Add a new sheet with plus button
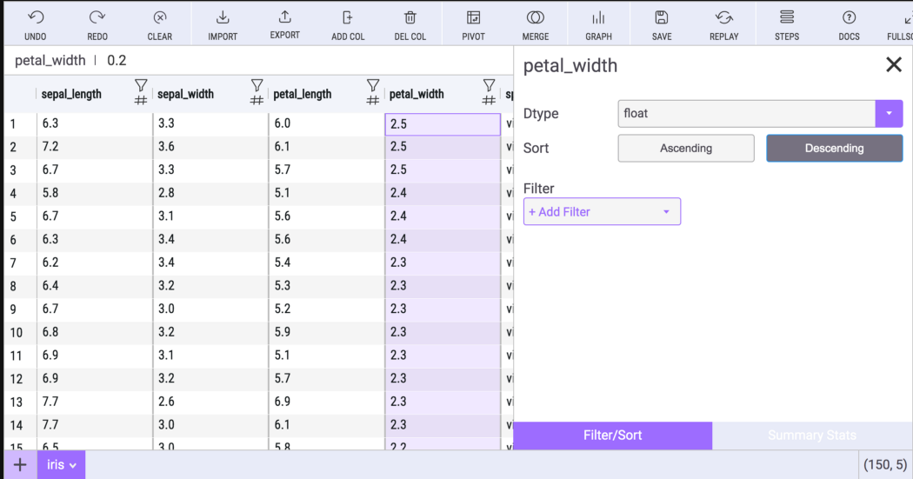 [20, 465]
